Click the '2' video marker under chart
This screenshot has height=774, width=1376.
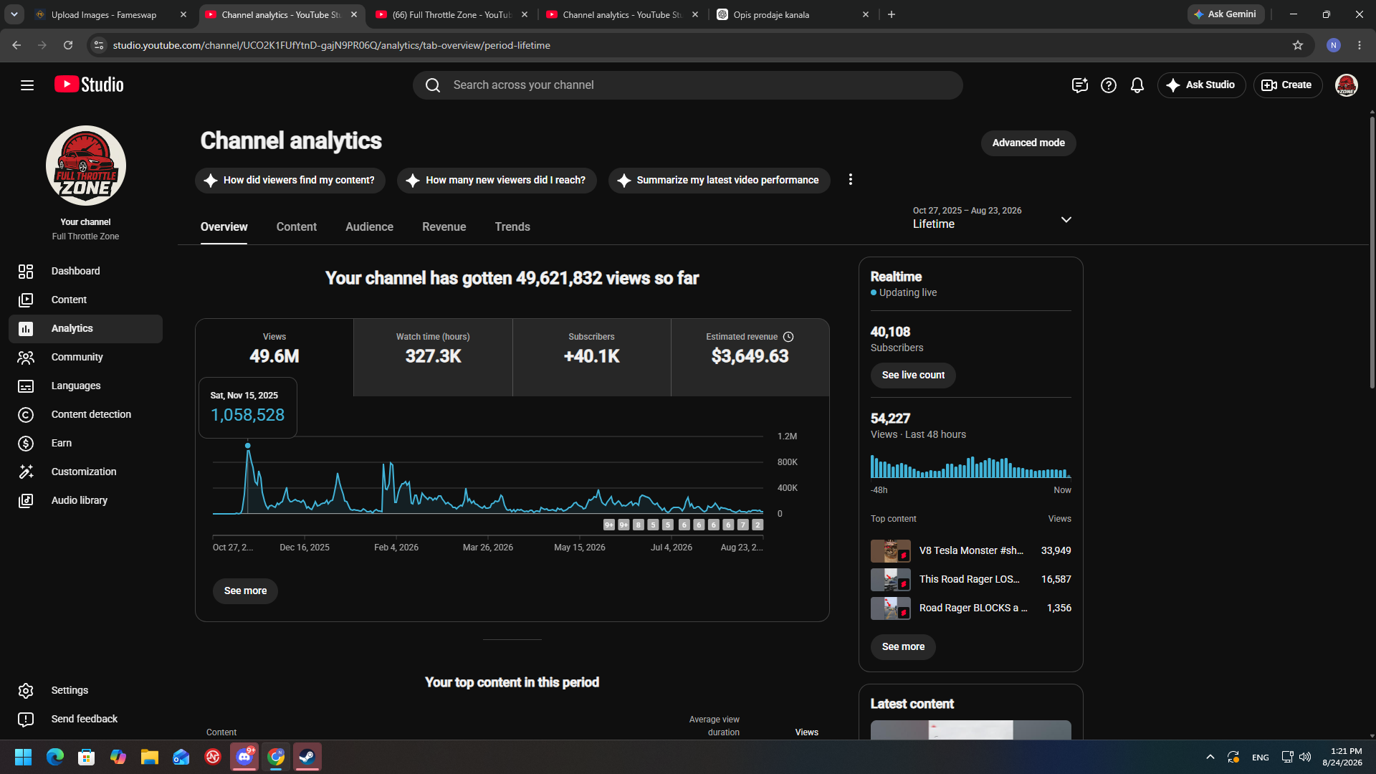click(758, 525)
